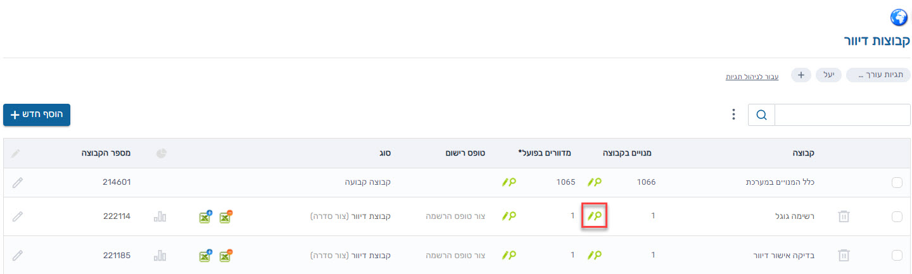
Task: Open the three-dot more options menu
Action: [x=733, y=115]
